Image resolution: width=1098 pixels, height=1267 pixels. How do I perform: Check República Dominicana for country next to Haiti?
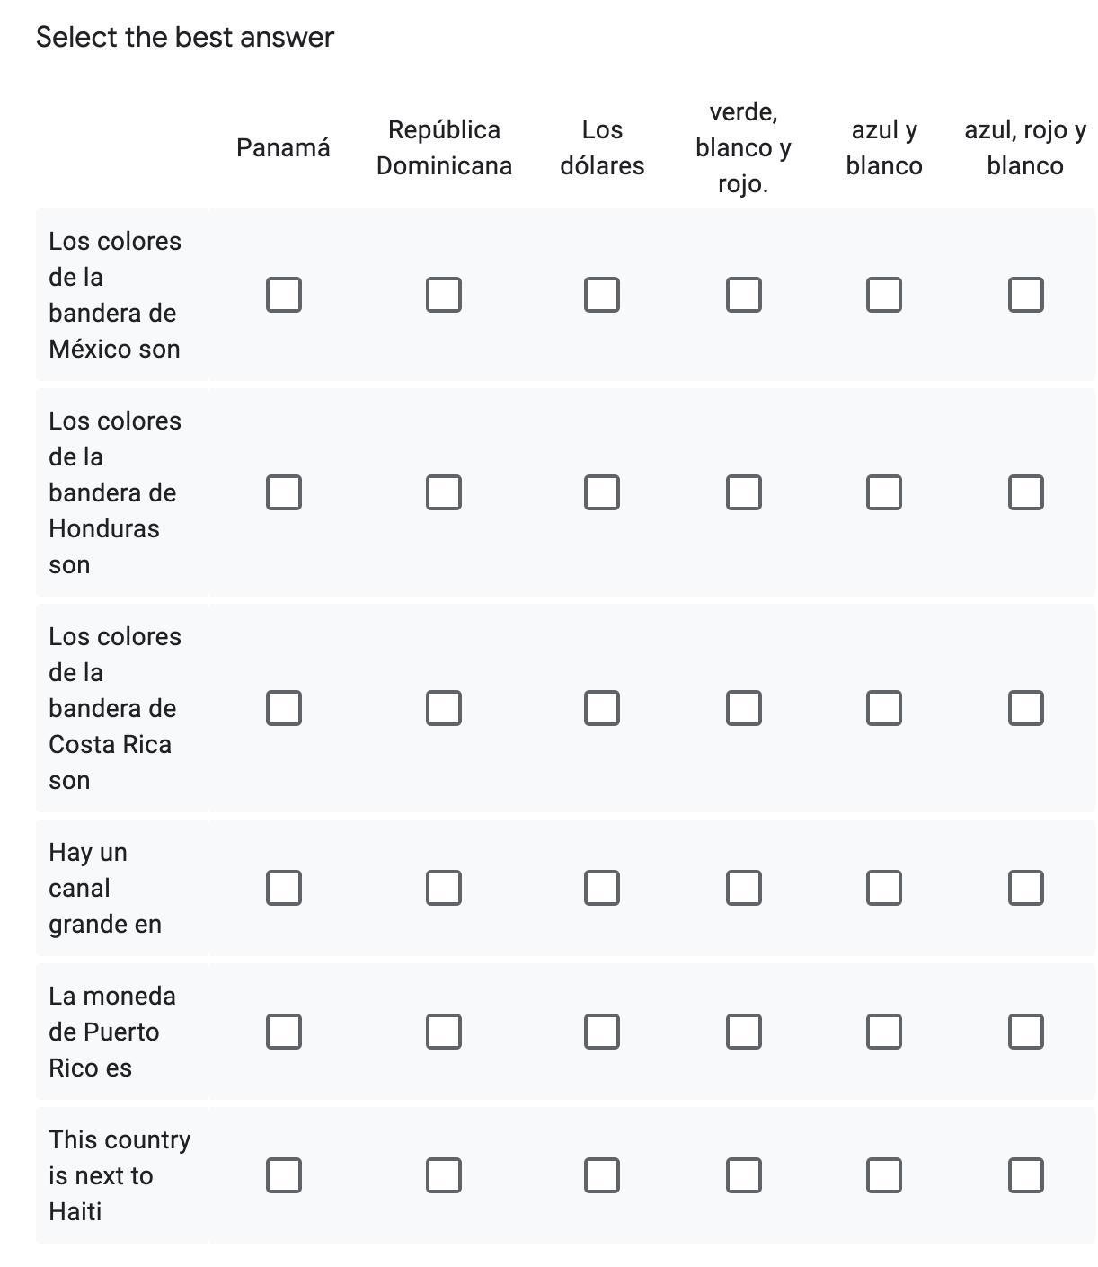pyautogui.click(x=444, y=1175)
